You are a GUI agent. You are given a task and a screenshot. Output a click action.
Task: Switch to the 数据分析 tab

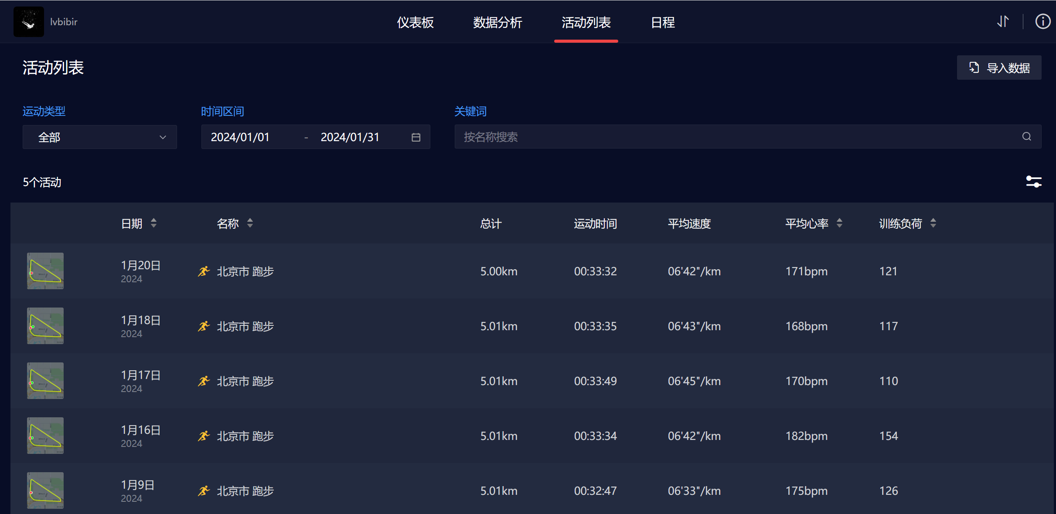tap(497, 22)
